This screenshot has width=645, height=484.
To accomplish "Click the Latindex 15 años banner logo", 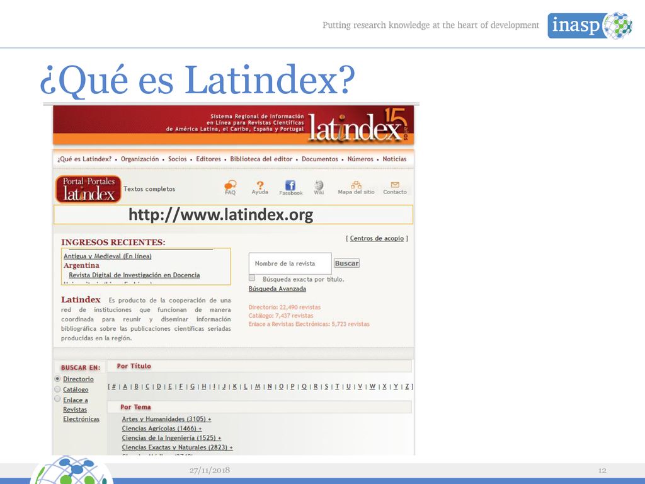I will (x=358, y=125).
